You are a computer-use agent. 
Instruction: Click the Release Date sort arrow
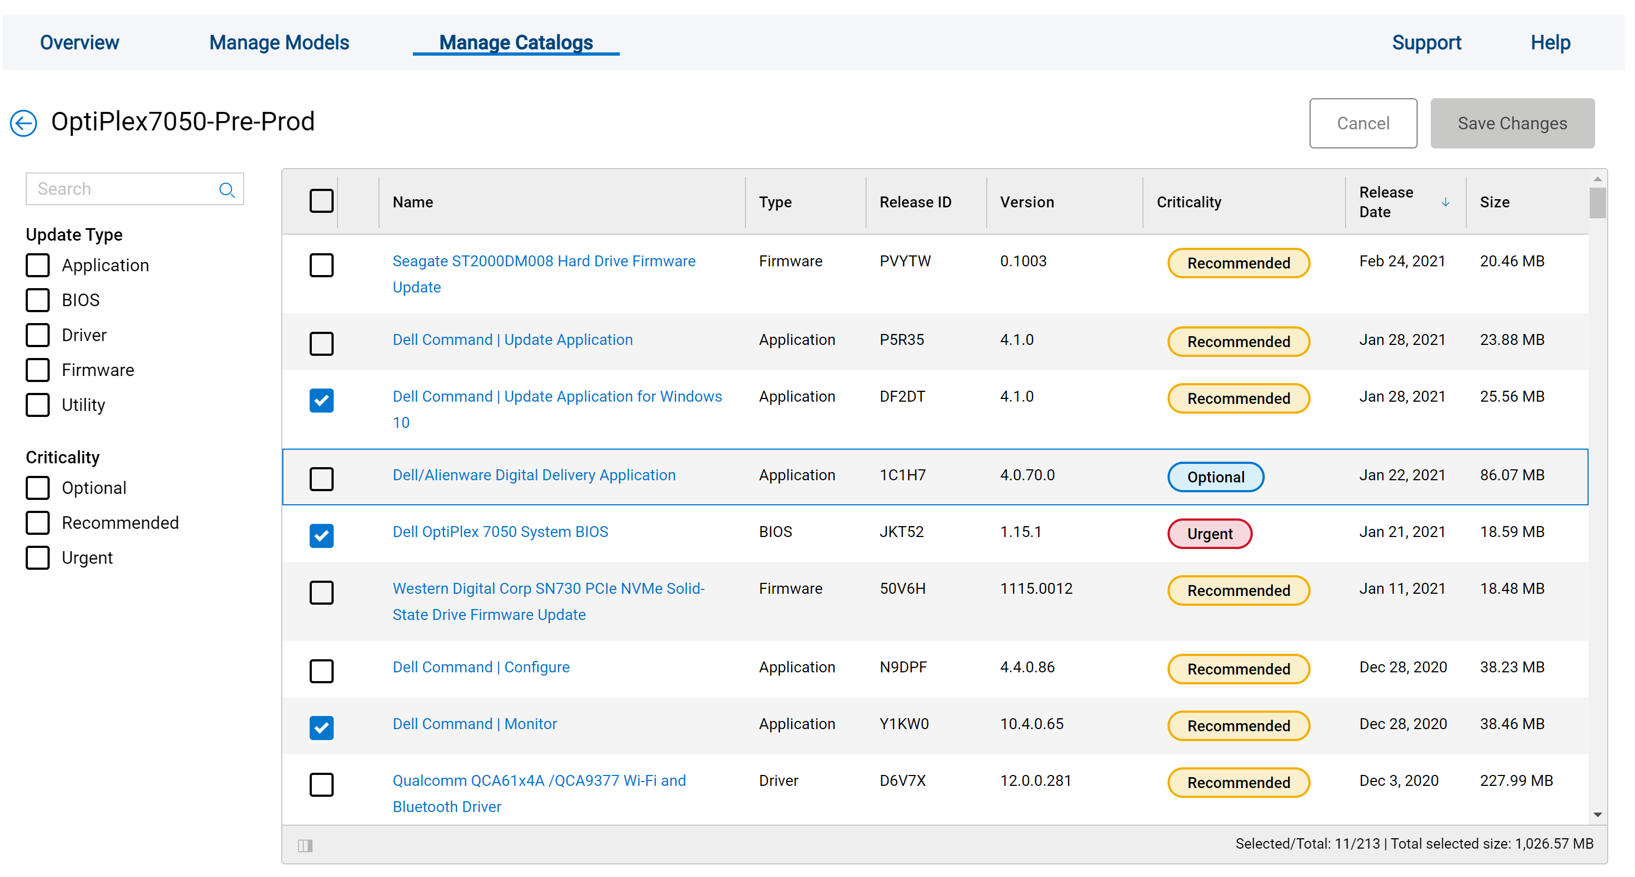[x=1445, y=202]
